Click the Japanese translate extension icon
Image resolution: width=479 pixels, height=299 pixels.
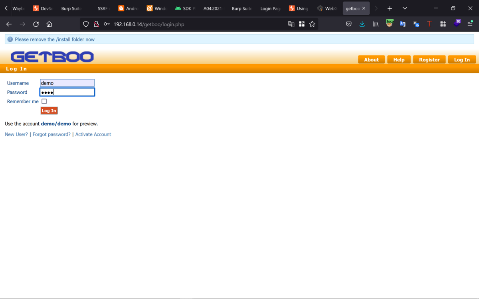pos(416,24)
